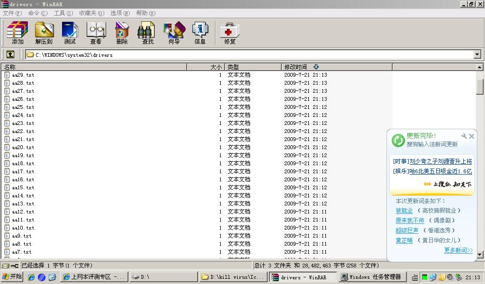This screenshot has width=485, height=284.
Task: Sort by Name (名称) column header
Action: [94, 67]
